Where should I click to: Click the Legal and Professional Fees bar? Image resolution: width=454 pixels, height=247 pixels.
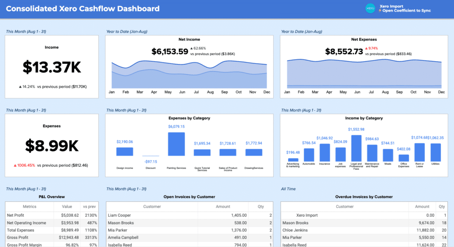[x=356, y=148]
